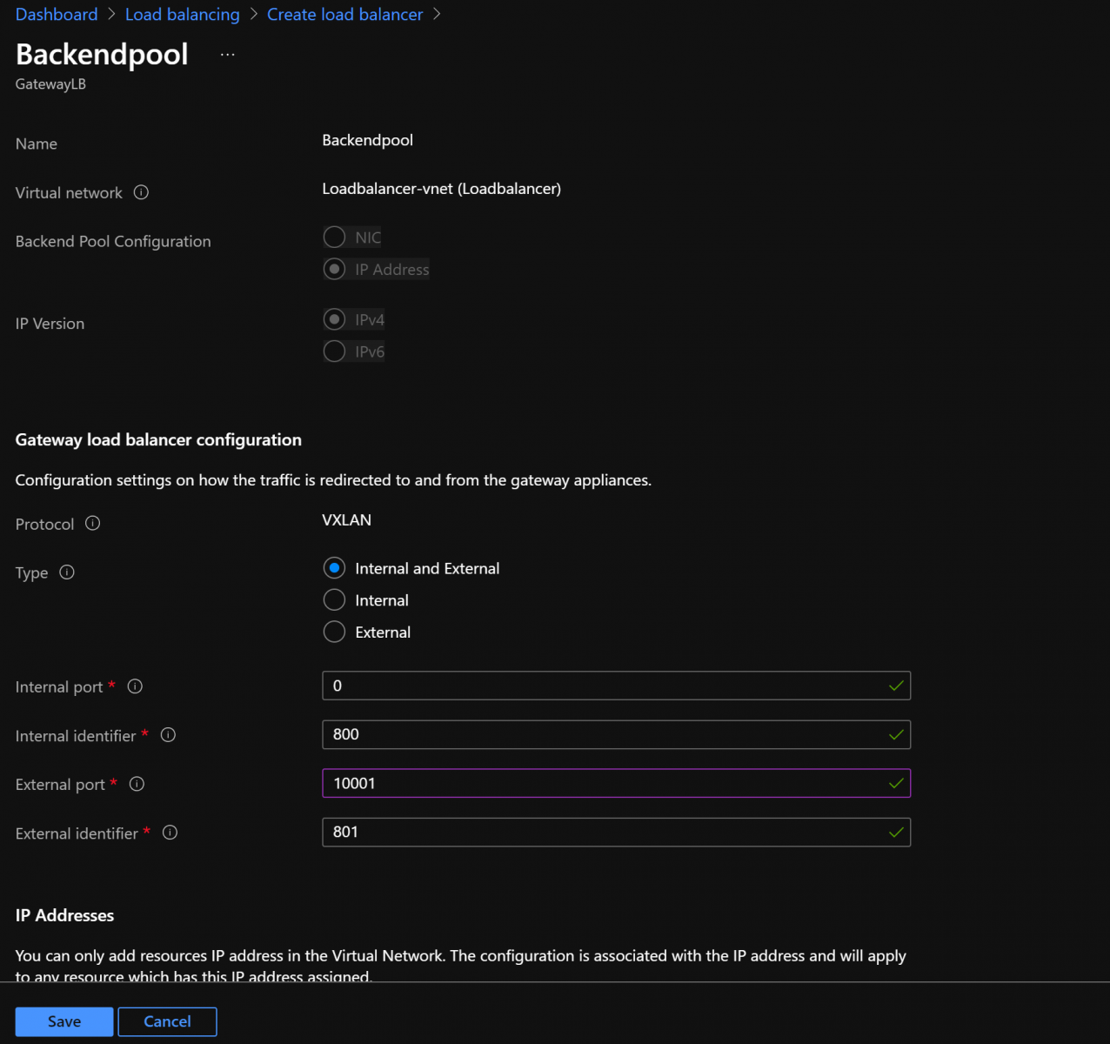Go to Dashboard breadcrumb
This screenshot has height=1044, width=1110.
57,15
